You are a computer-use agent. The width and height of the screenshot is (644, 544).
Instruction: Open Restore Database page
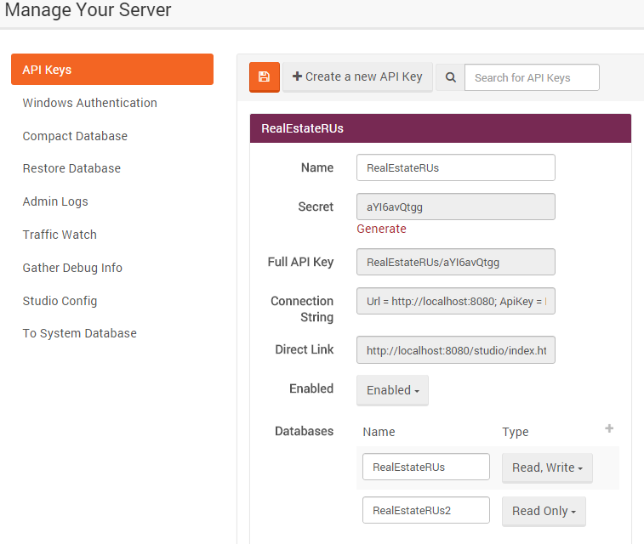[71, 168]
